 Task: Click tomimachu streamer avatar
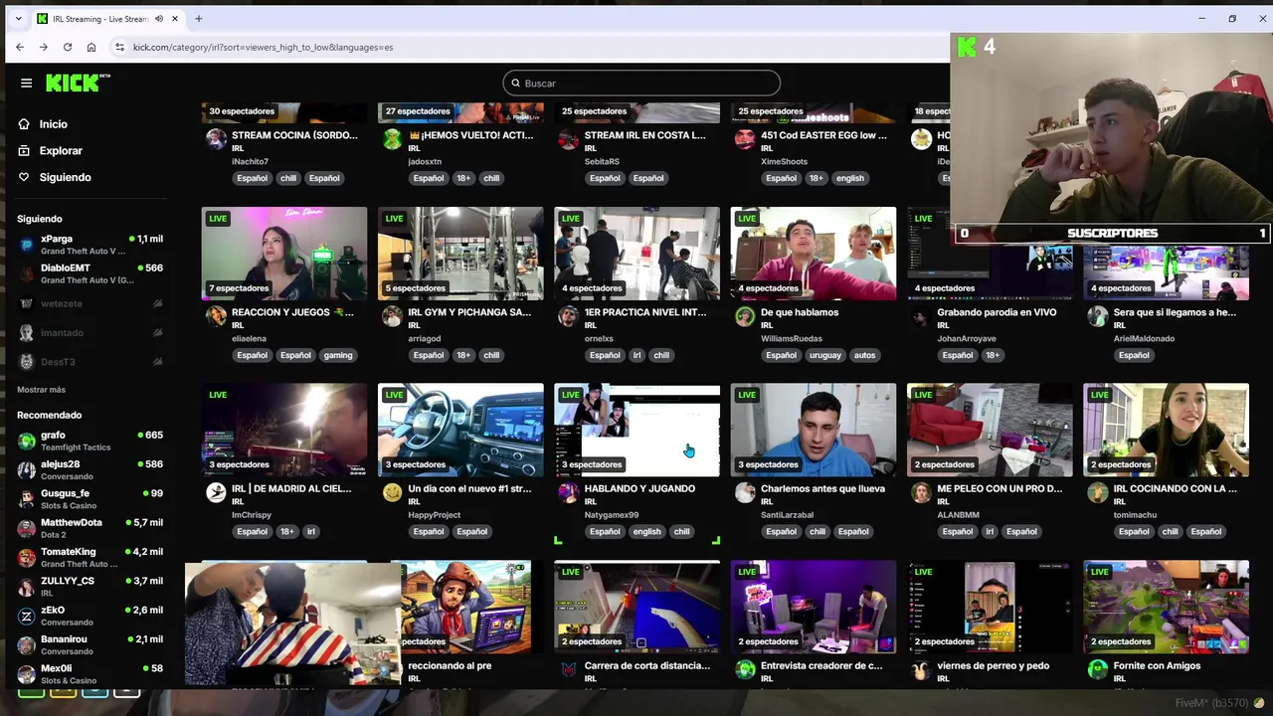point(1097,492)
